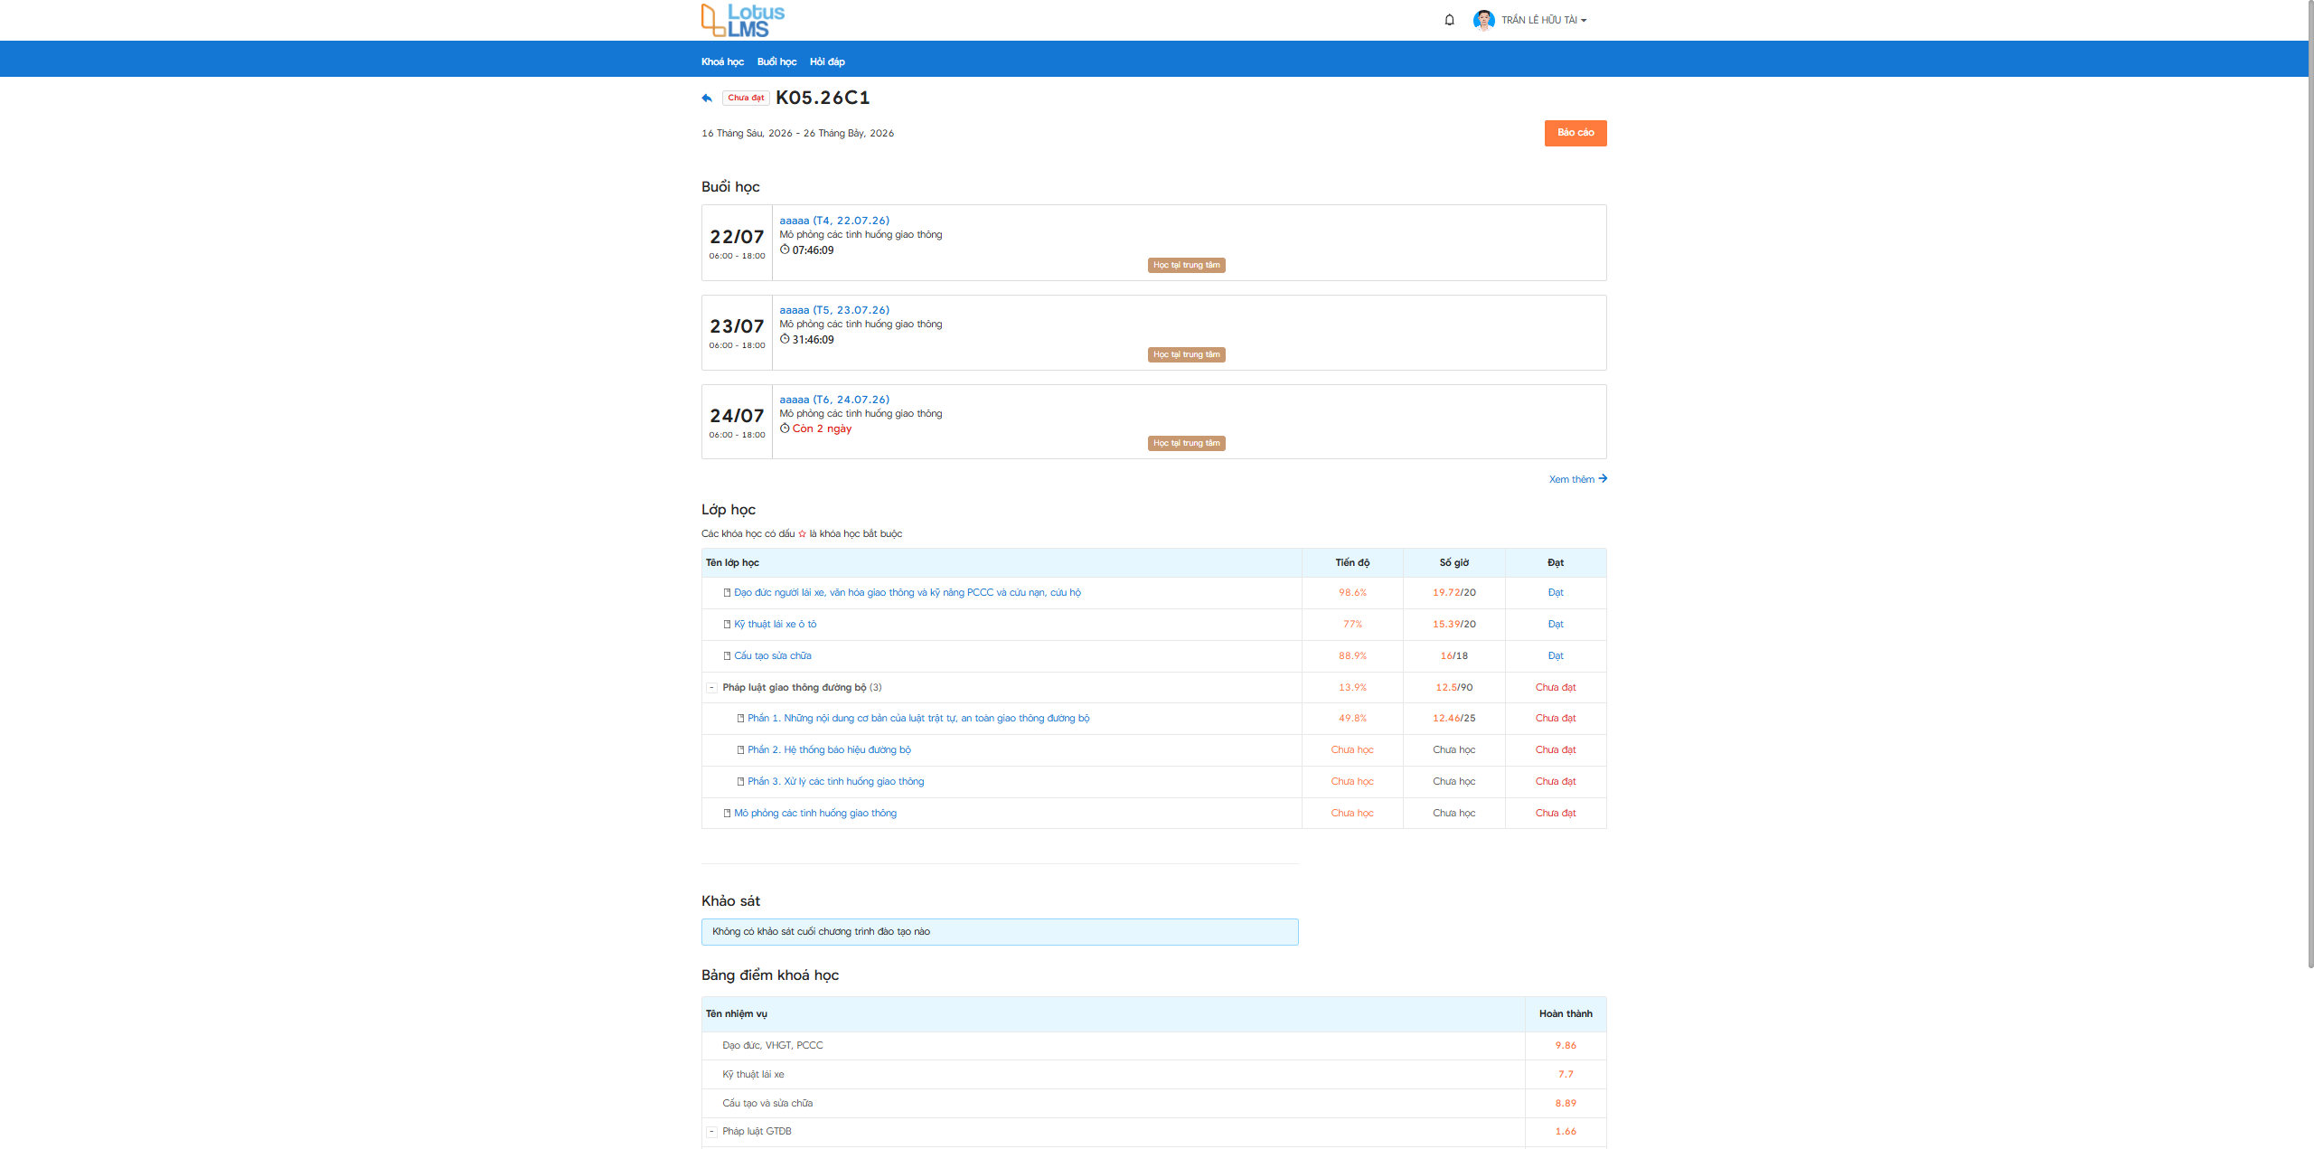Click document icon beside Phần 3
2314x1149 pixels.
click(x=740, y=782)
